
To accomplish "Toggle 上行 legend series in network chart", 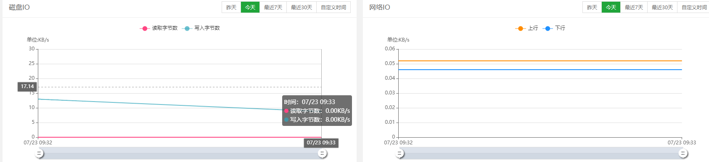I will pyautogui.click(x=526, y=28).
